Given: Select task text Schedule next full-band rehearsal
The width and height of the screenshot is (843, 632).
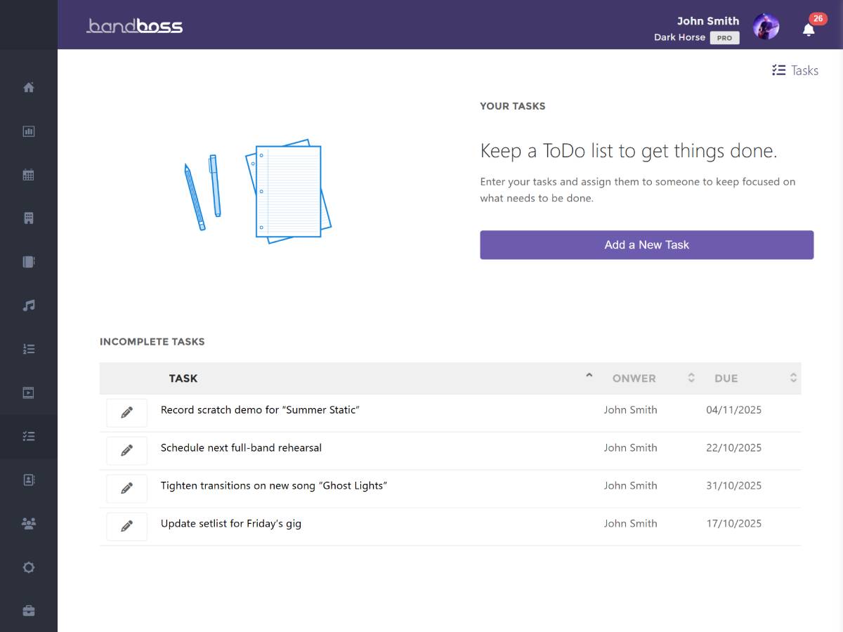Looking at the screenshot, I should point(241,448).
